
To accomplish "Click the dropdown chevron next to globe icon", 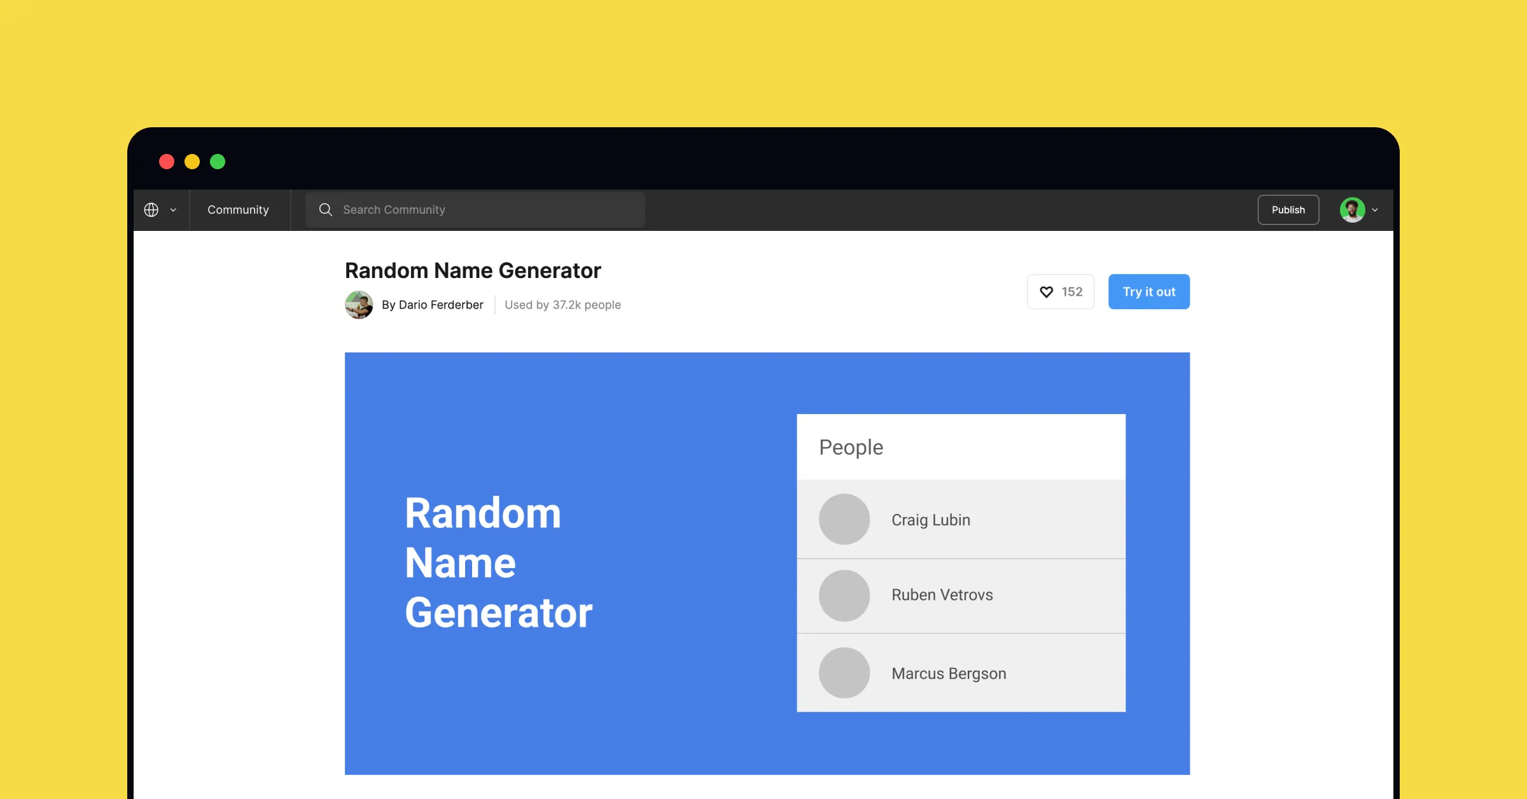I will click(x=172, y=209).
